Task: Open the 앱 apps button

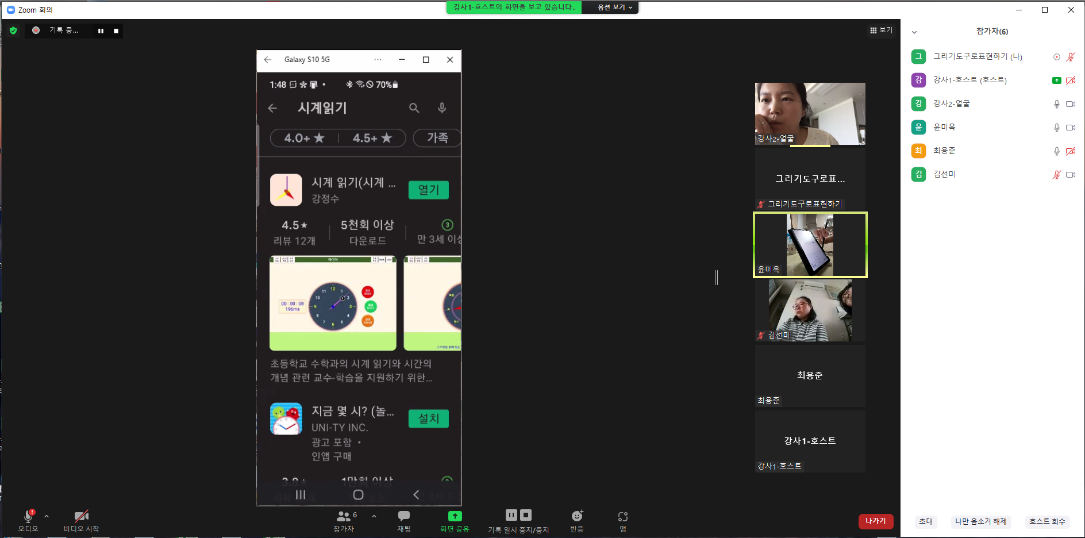Action: pyautogui.click(x=623, y=520)
